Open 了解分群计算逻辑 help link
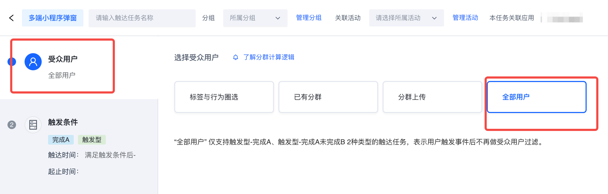 (269, 57)
